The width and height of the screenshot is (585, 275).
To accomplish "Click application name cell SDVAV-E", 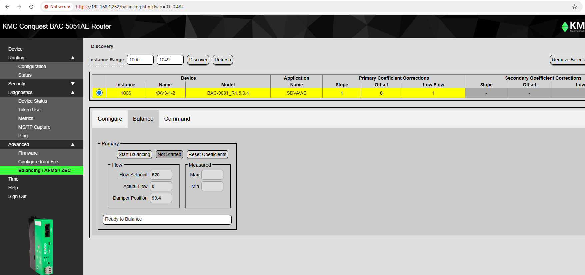I will (297, 93).
